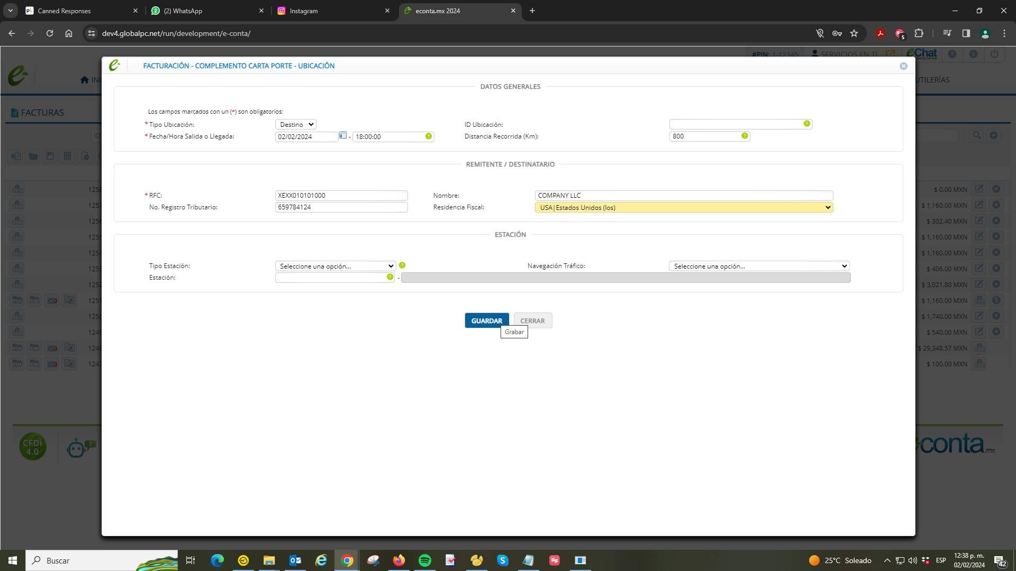Expand the Residencia Fiscal dropdown
This screenshot has height=571, width=1016.
tap(684, 208)
